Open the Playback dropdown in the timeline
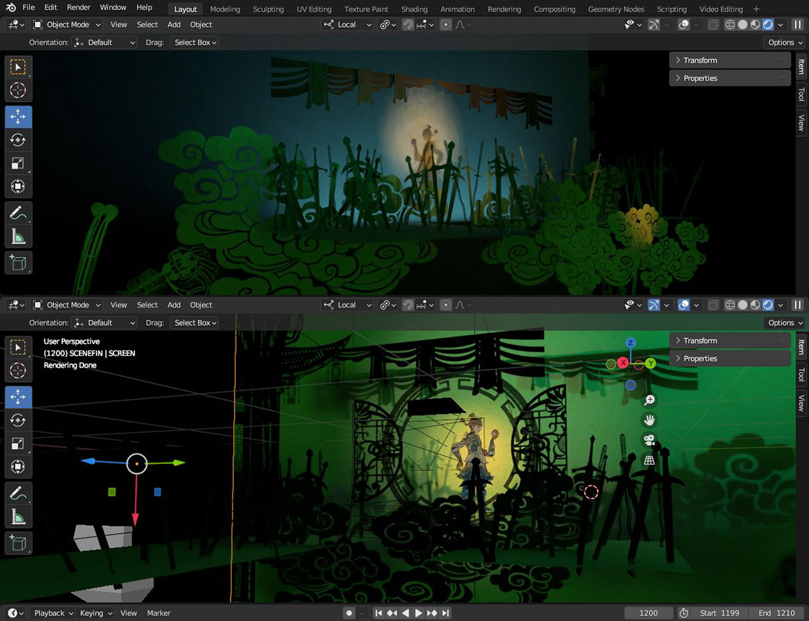This screenshot has height=621, width=809. coord(54,613)
